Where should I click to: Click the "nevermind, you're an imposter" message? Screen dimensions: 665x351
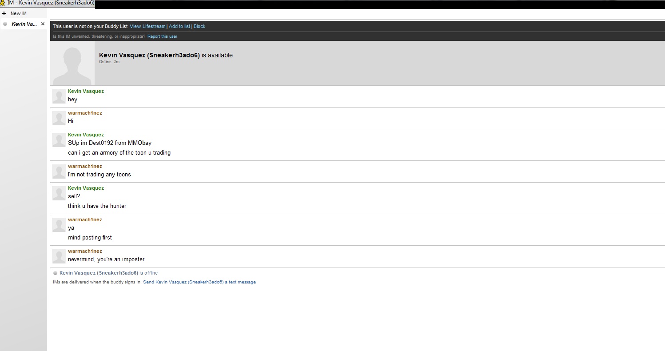pyautogui.click(x=106, y=259)
